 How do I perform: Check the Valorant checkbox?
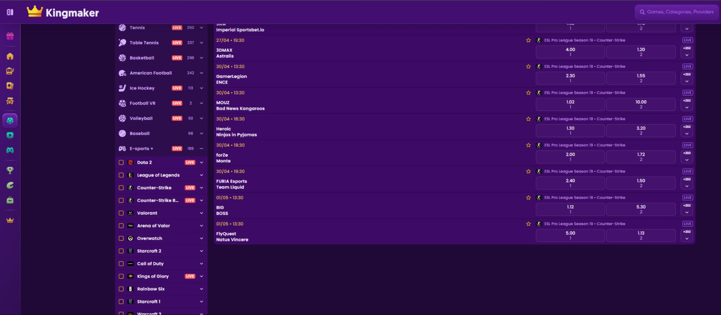[121, 213]
